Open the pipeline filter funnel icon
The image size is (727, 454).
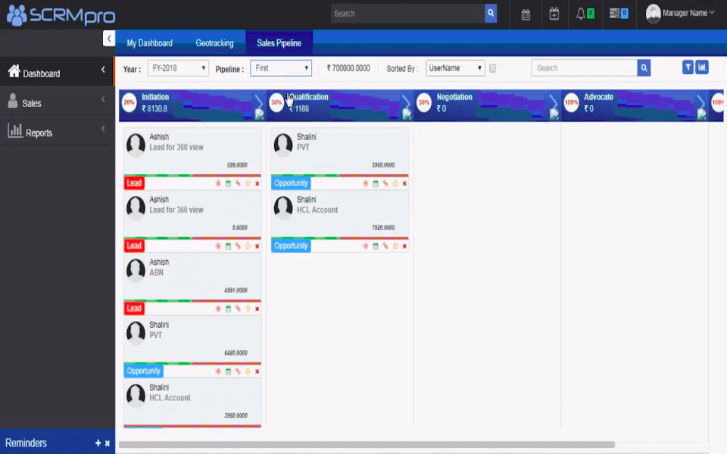coord(688,67)
